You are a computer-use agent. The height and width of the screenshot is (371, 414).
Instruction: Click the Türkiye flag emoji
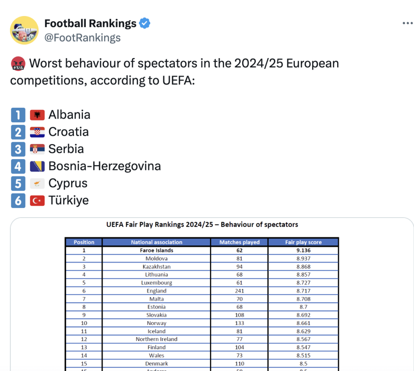point(37,201)
